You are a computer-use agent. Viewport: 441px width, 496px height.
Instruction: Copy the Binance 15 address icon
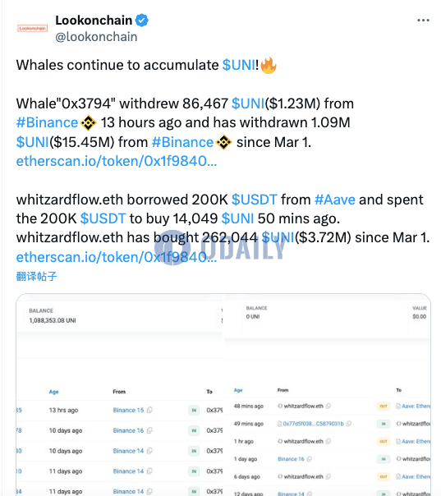point(149,410)
